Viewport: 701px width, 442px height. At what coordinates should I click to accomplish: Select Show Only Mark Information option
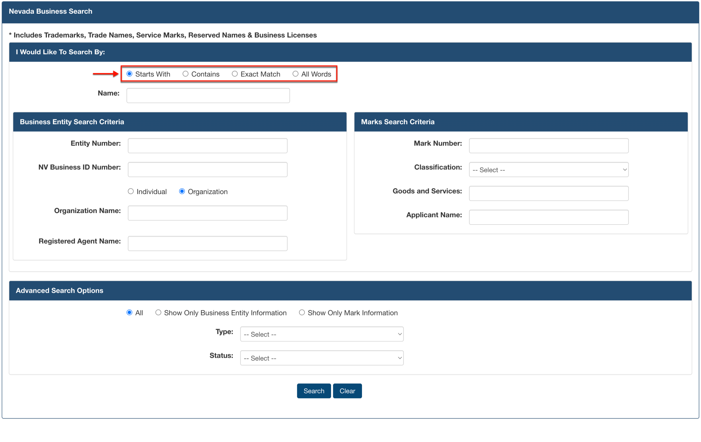(302, 313)
